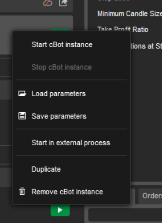Click the crossed-out cloud sync icon
The height and width of the screenshot is (223, 162).
pyautogui.click(x=48, y=3)
